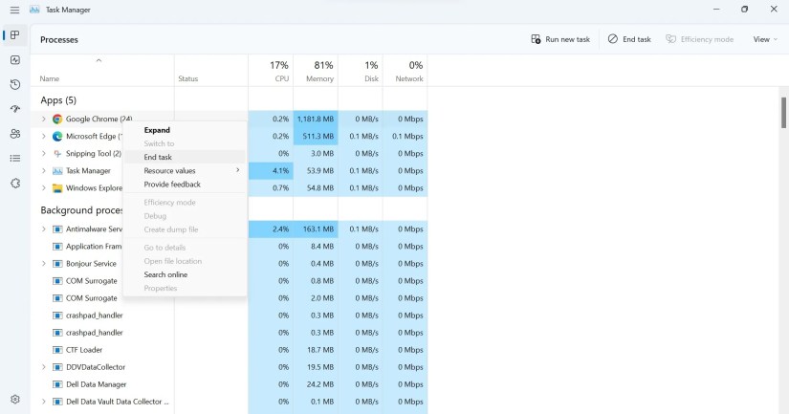Viewport: 789px width, 414px height.
Task: Choose Provide feedback in context menu
Action: coord(185,185)
